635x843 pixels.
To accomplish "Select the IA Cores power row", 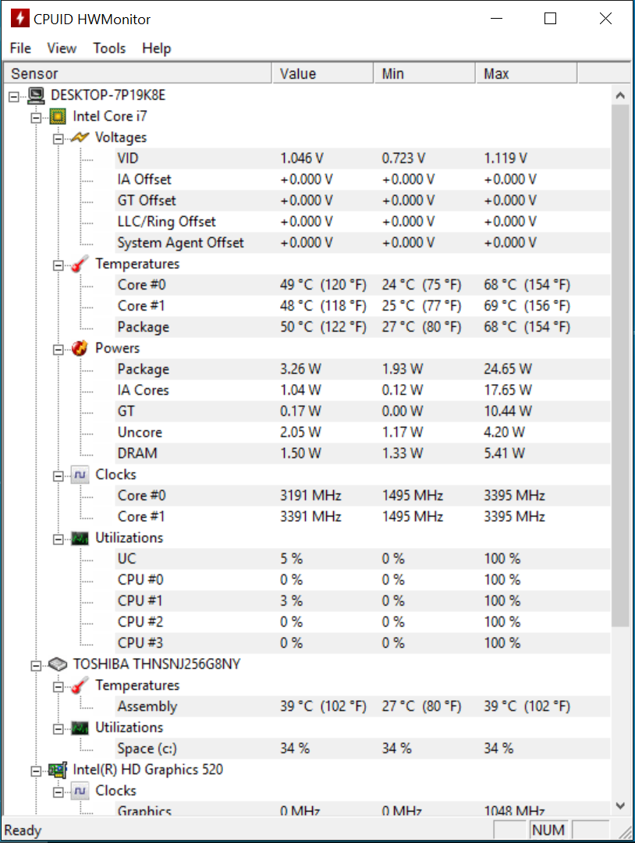I will [364, 390].
